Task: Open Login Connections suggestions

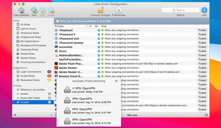Action: pos(34,72)
